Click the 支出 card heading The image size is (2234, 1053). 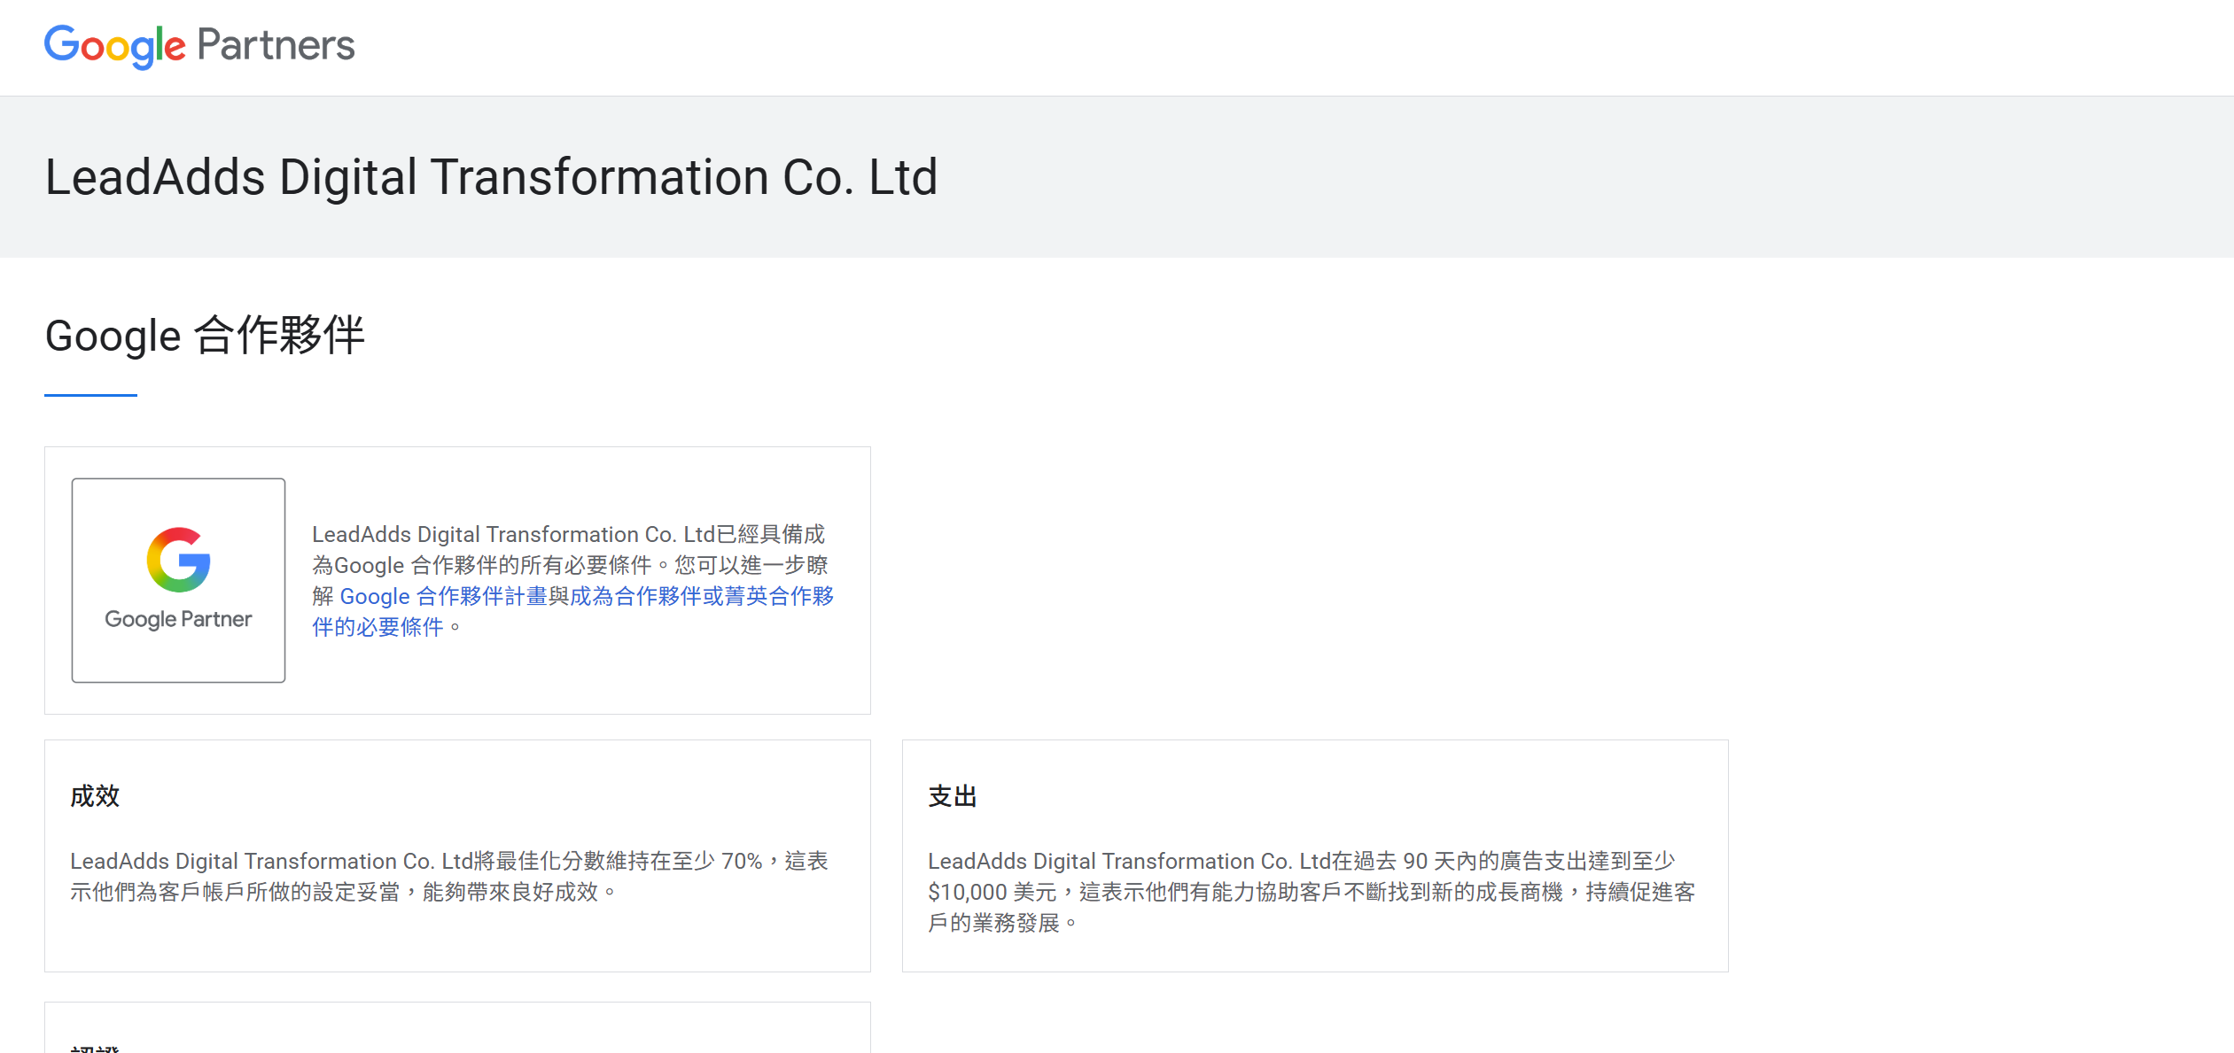tap(953, 796)
